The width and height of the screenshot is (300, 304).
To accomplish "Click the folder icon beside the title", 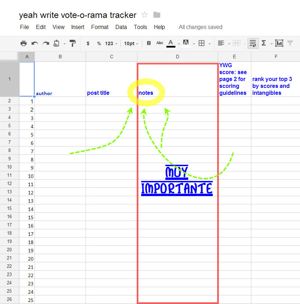I will coord(157,15).
